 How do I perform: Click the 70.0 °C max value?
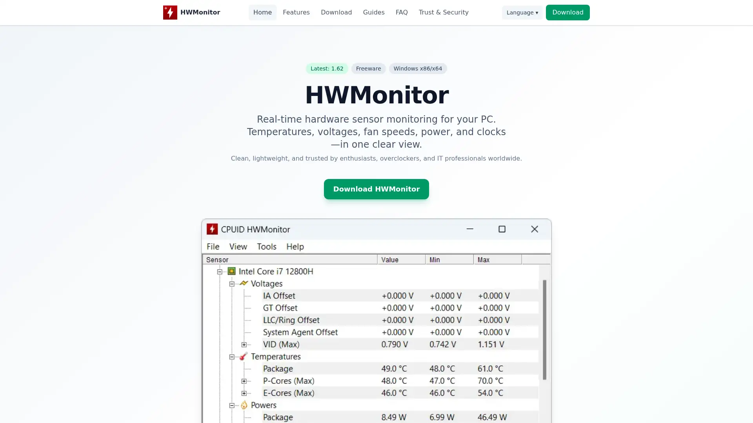[490, 381]
